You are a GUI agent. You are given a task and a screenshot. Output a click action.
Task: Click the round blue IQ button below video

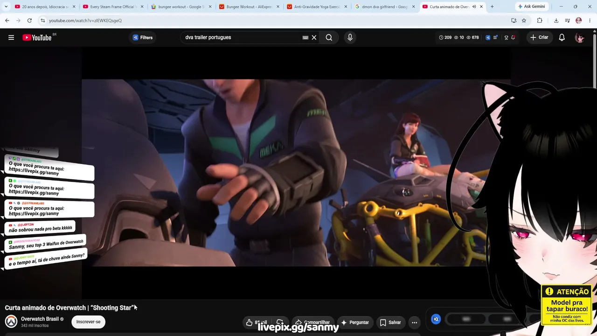(x=436, y=319)
